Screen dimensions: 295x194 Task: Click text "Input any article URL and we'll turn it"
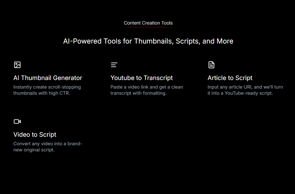coord(245,90)
